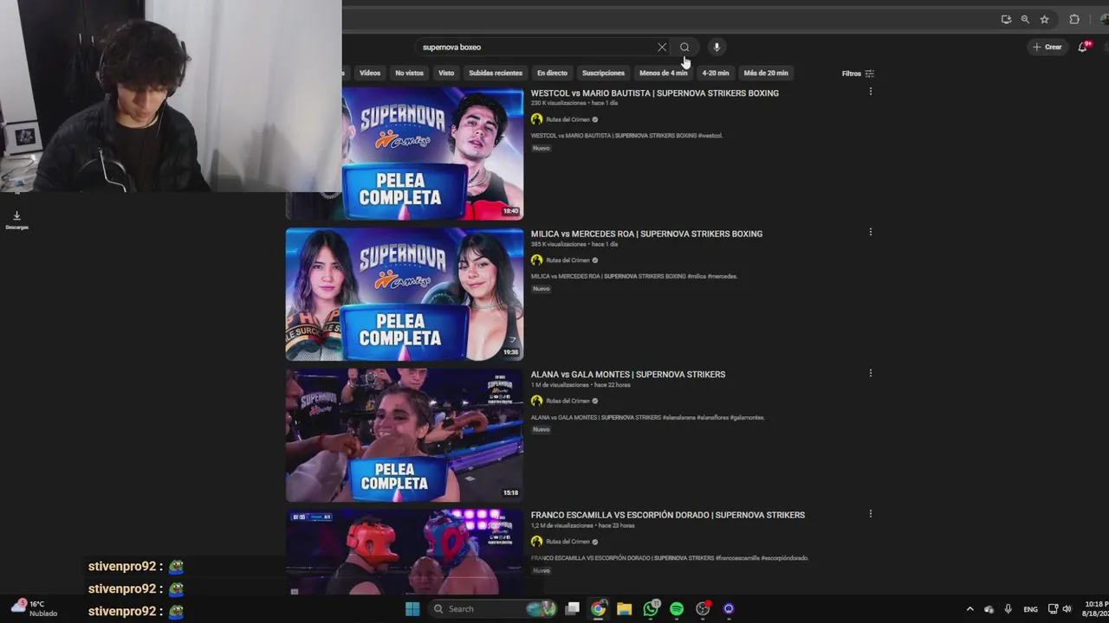Start voice search with the microphone icon
1109x623 pixels.
pyautogui.click(x=717, y=47)
